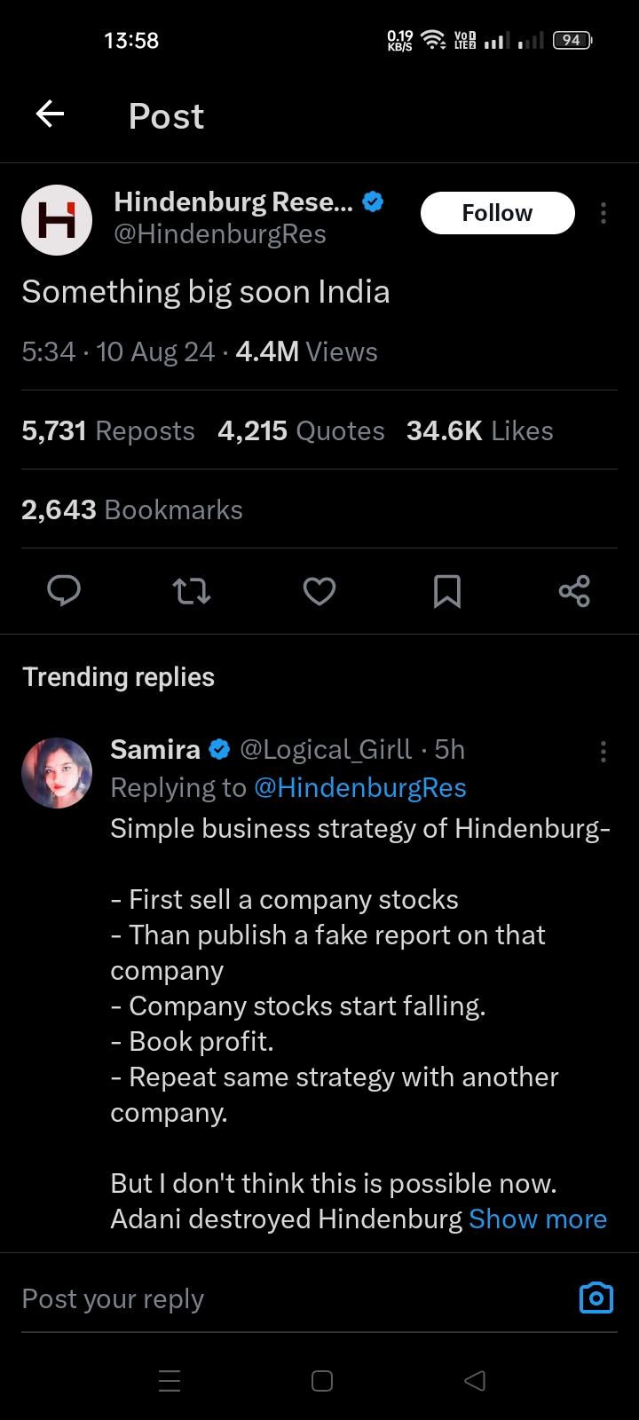View the 4,215 Quotes list
This screenshot has height=1420, width=639.
coord(301,430)
